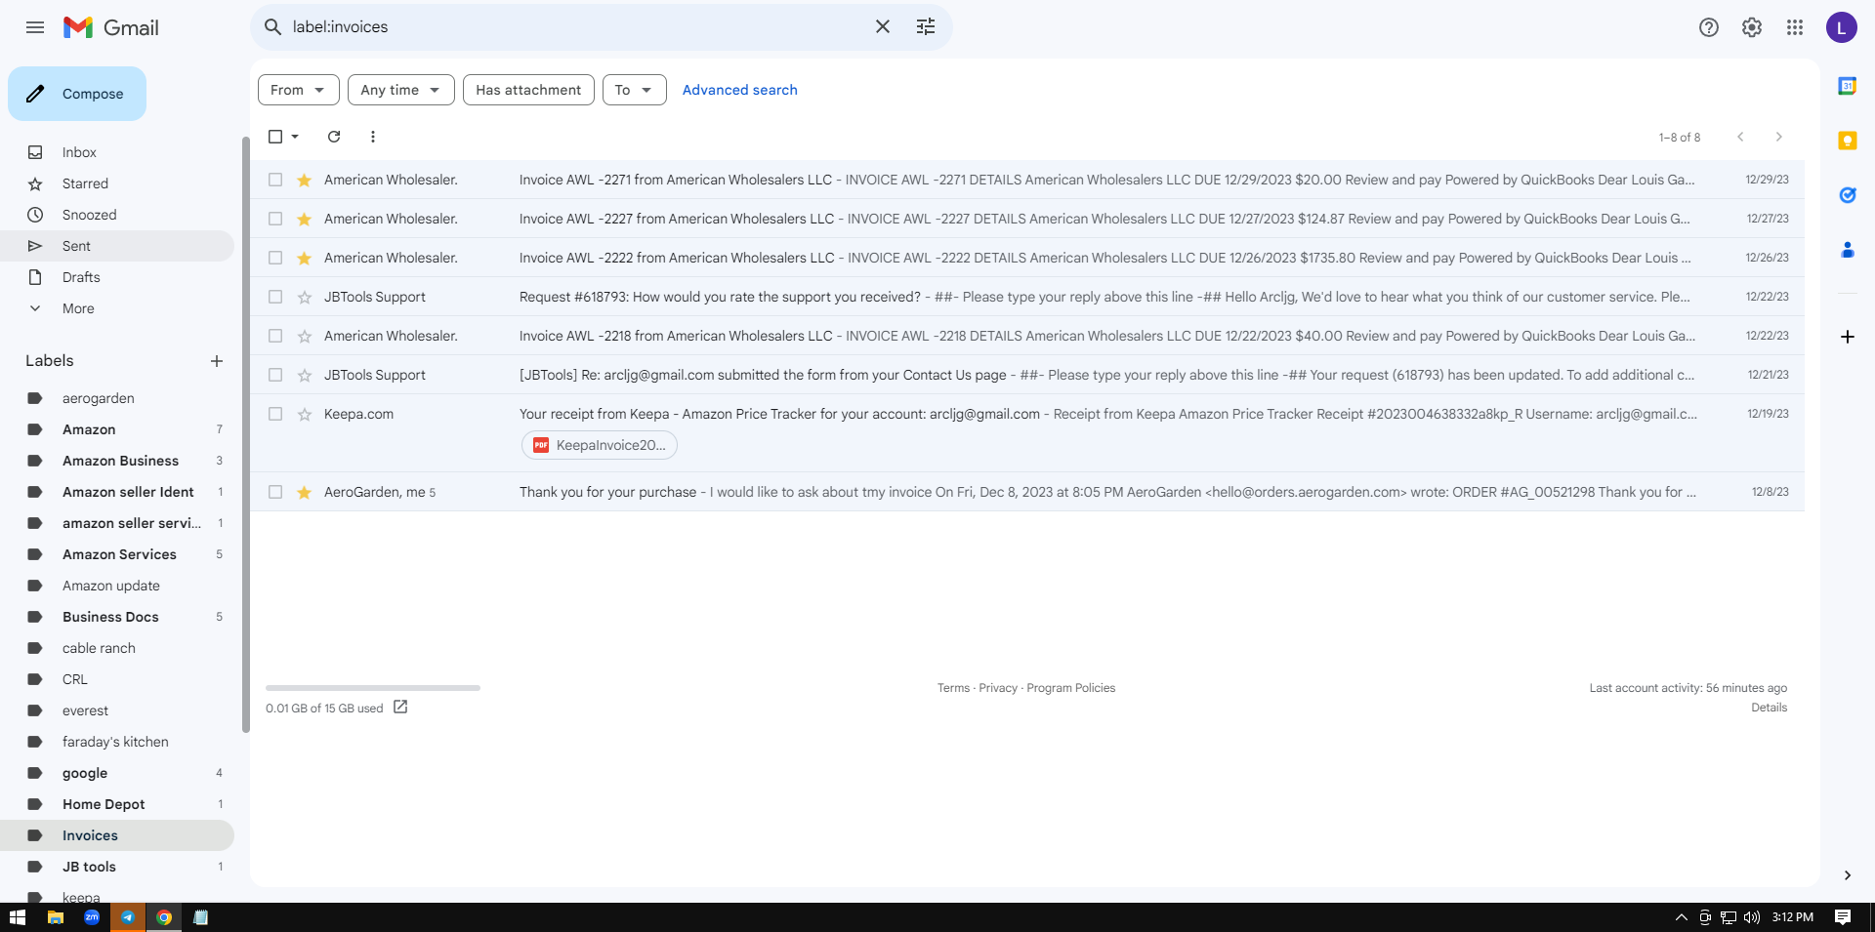Screen dimensions: 1875x932
Task: Go to the newer page arrow
Action: tap(1740, 137)
